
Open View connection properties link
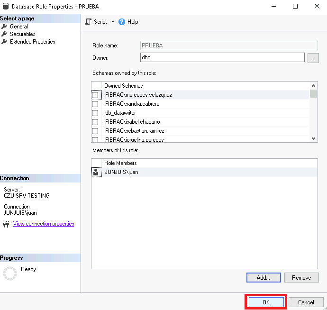point(44,224)
